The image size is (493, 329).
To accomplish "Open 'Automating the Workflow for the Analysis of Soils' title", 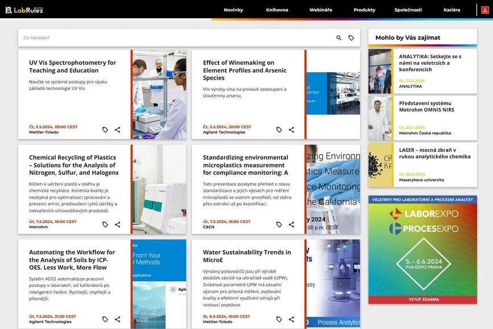I will pyautogui.click(x=72, y=260).
